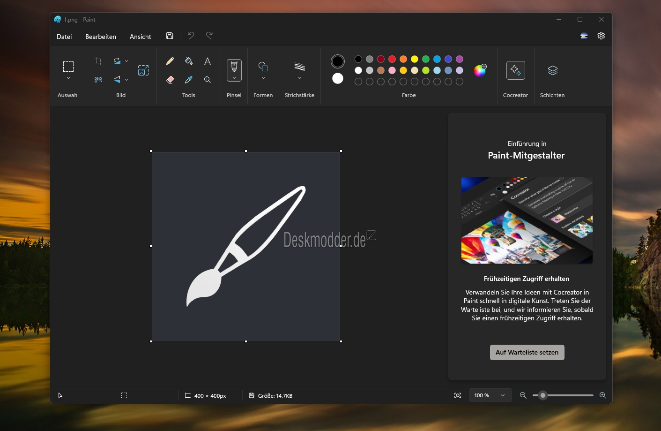Click the account avatar icon
This screenshot has height=431, width=661.
[584, 36]
